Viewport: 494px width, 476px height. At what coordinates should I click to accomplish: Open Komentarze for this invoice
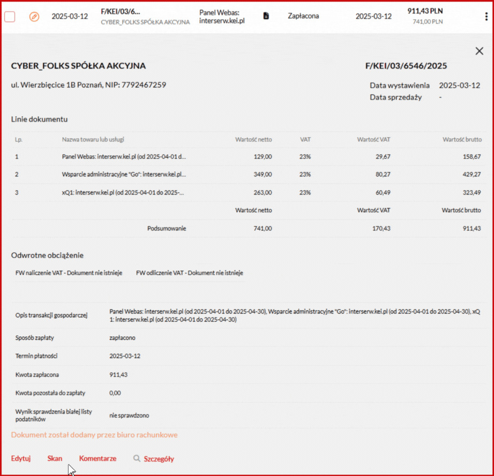(98, 458)
